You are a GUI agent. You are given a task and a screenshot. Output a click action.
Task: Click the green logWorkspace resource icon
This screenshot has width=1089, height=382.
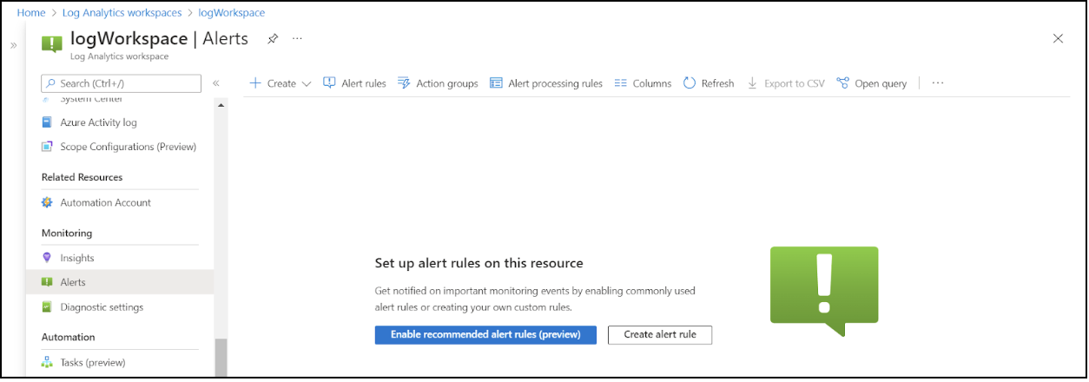(52, 45)
